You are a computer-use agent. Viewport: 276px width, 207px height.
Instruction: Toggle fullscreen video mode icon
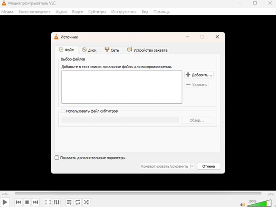[x=48, y=202]
